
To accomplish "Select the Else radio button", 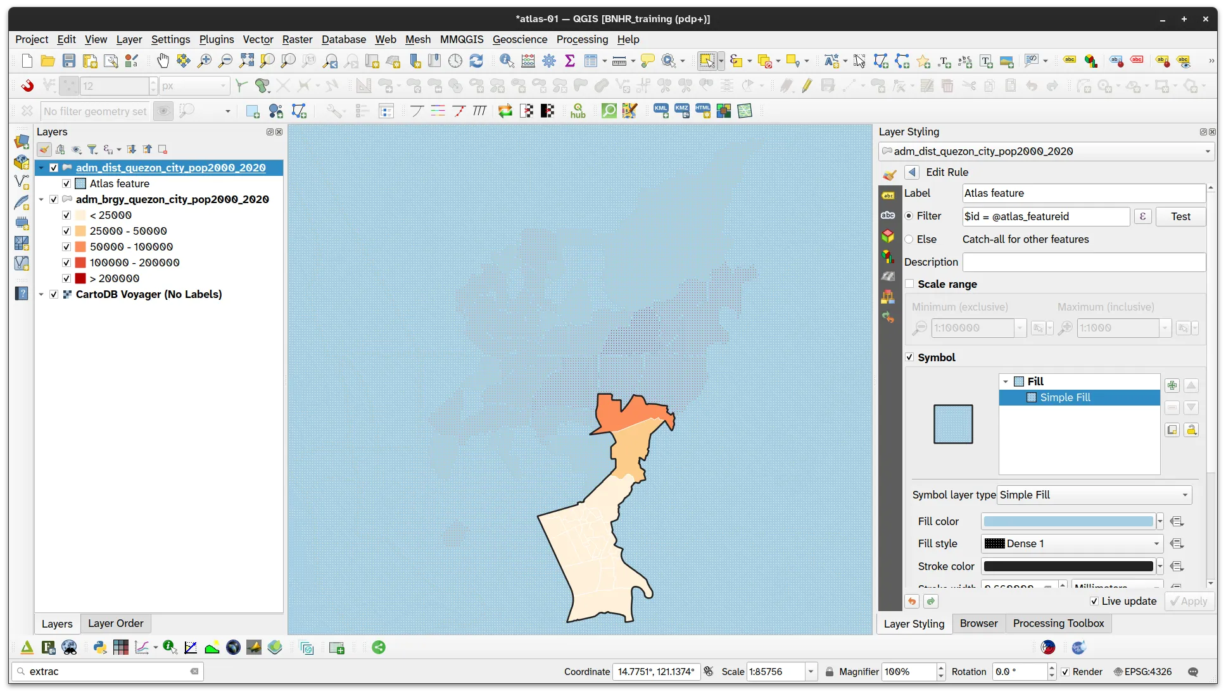I will [909, 239].
